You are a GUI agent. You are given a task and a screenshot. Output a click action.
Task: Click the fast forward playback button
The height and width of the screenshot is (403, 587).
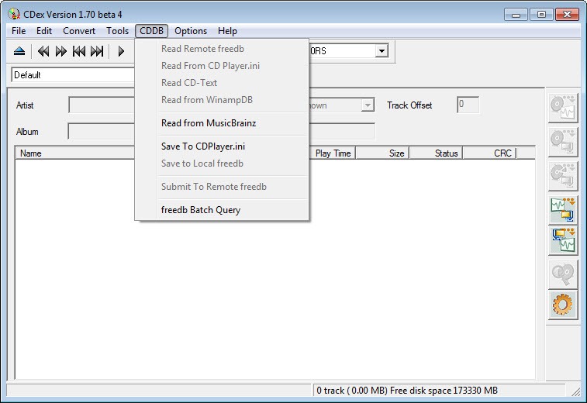[x=61, y=51]
